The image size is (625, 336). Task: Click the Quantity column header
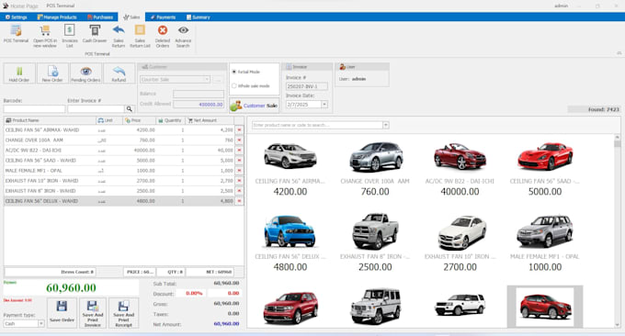(170, 120)
